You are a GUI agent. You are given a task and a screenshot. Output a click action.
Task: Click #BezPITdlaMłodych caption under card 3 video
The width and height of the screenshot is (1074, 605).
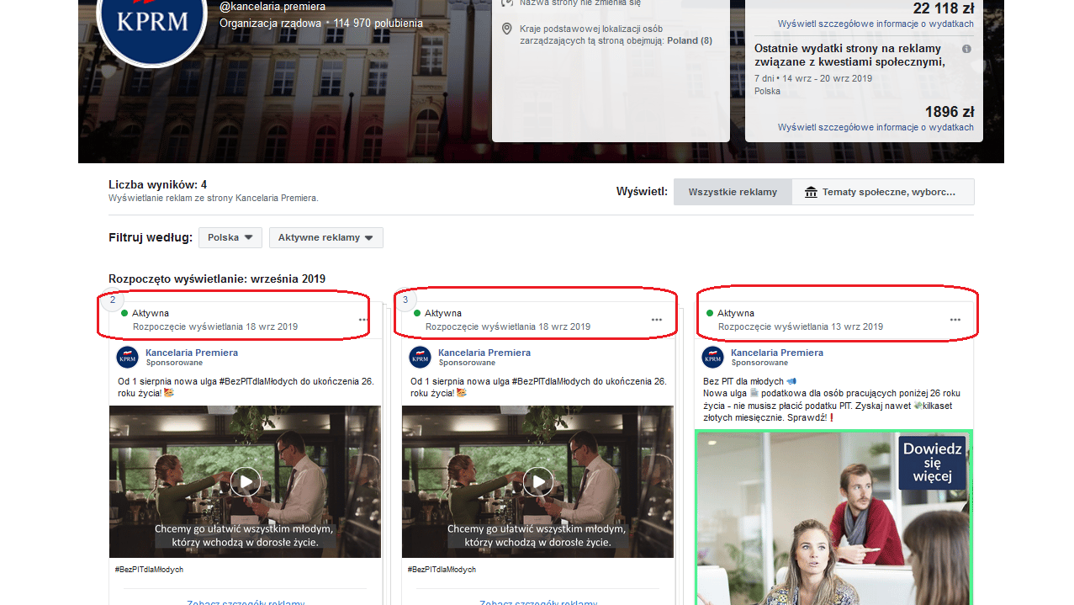click(442, 570)
